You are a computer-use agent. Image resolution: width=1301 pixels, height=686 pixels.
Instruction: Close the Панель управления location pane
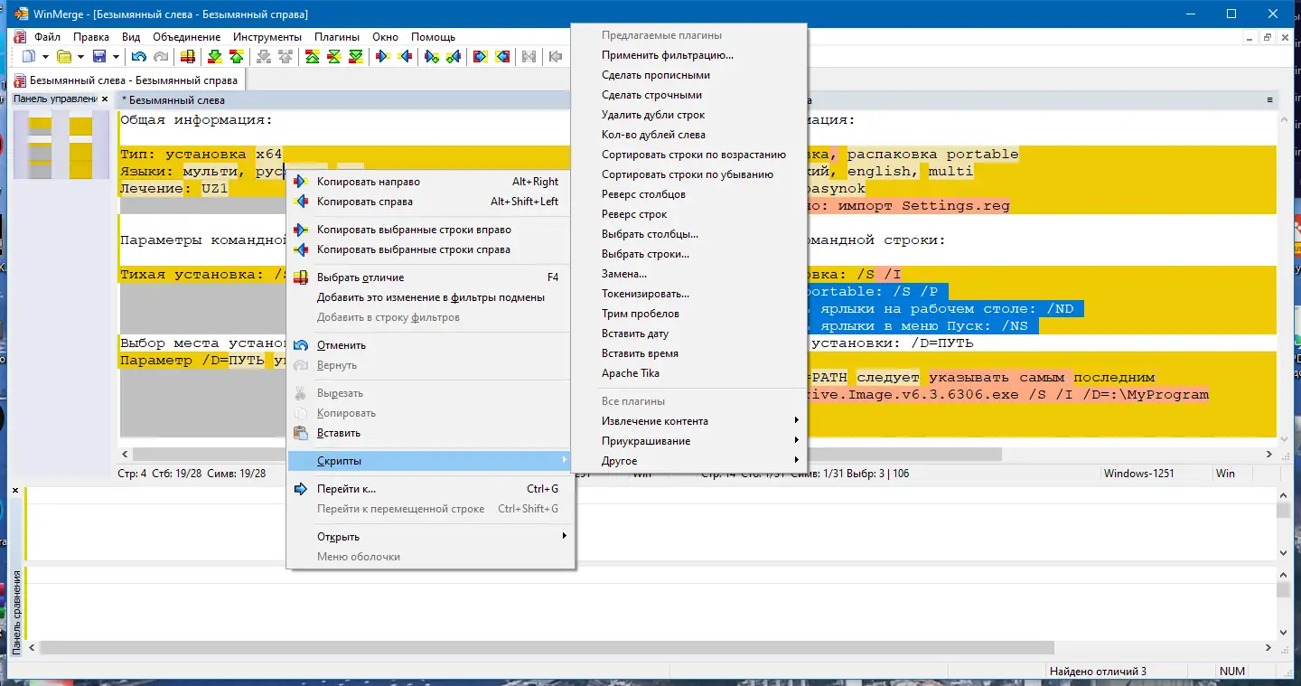(x=106, y=99)
